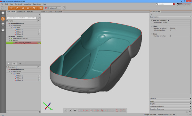Click the trash delete icon below explorer panel
Image resolution: width=192 pixels, height=116 pixels.
point(39,112)
